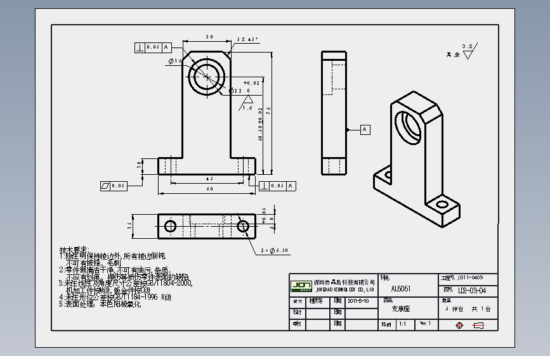Select the project number JD11-0409
The height and width of the screenshot is (356, 550).
coord(470,278)
